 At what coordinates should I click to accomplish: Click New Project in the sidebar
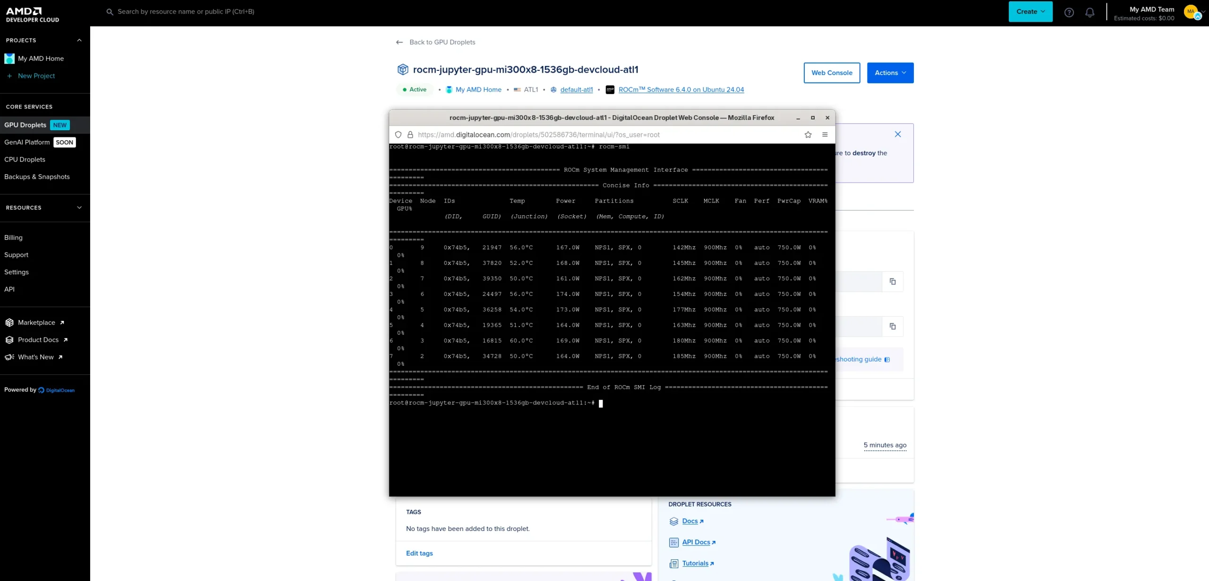click(x=36, y=76)
